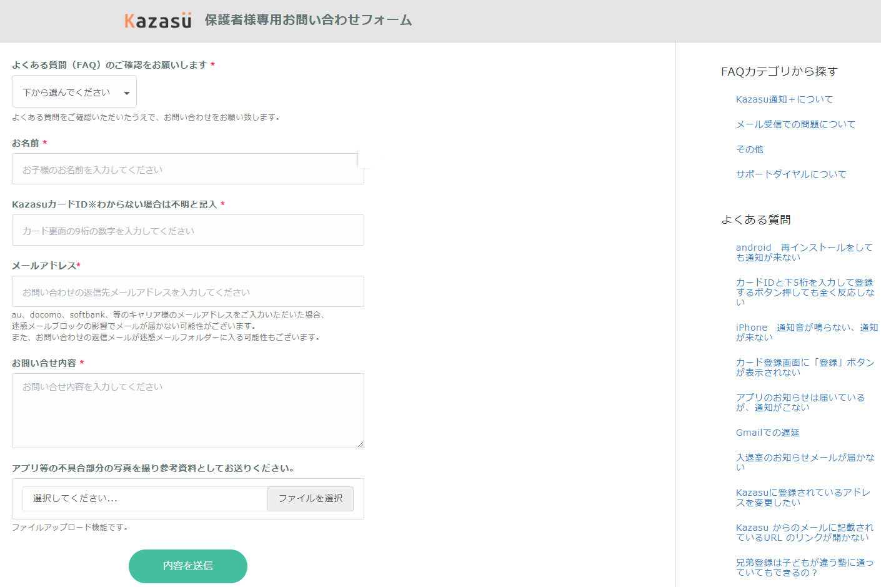This screenshot has height=587, width=881.
Task: Open android reinstall notification FAQ
Action: (804, 253)
